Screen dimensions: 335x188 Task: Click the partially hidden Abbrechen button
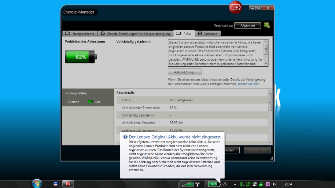tap(232, 150)
